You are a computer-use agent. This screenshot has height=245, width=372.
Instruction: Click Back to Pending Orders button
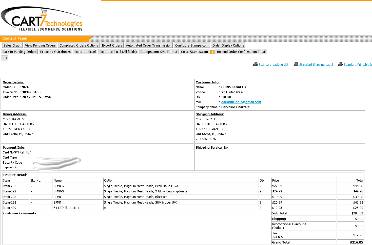(19, 52)
